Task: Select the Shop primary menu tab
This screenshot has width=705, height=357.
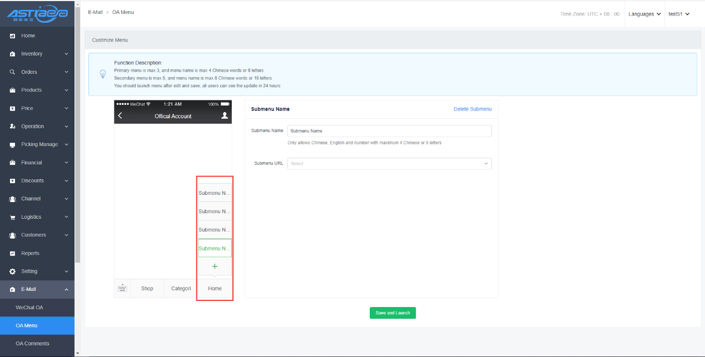Action: [x=147, y=289]
